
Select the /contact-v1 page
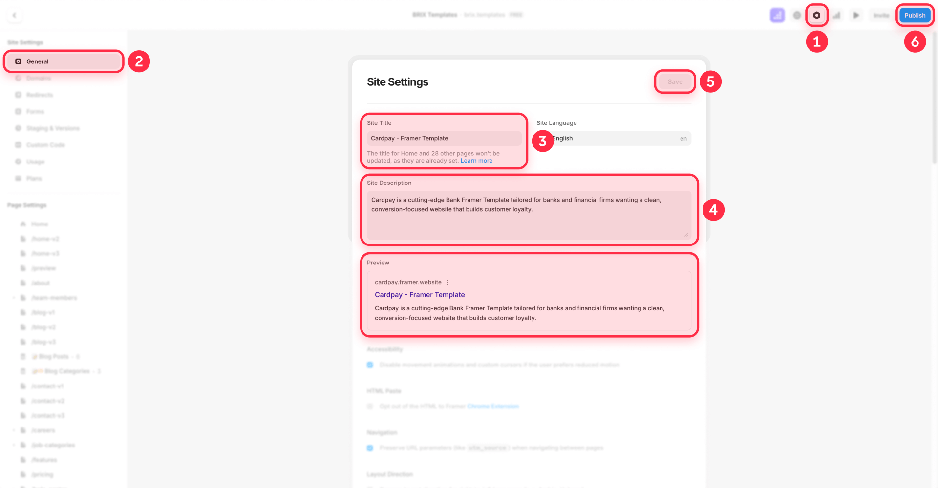tap(47, 386)
